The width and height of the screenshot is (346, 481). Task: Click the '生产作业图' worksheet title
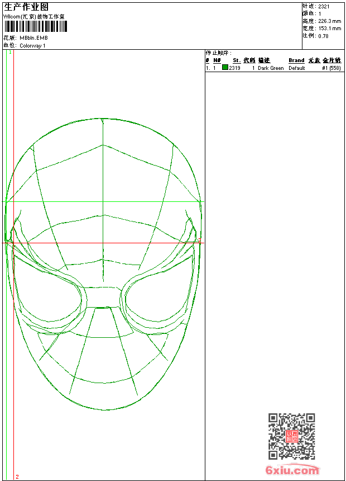[x=26, y=7]
